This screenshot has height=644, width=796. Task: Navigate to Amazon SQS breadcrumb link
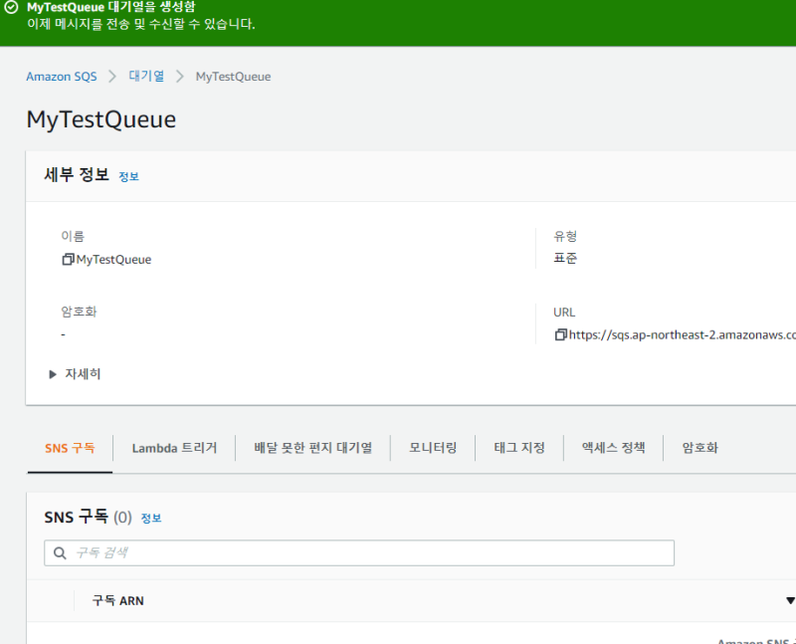[62, 77]
